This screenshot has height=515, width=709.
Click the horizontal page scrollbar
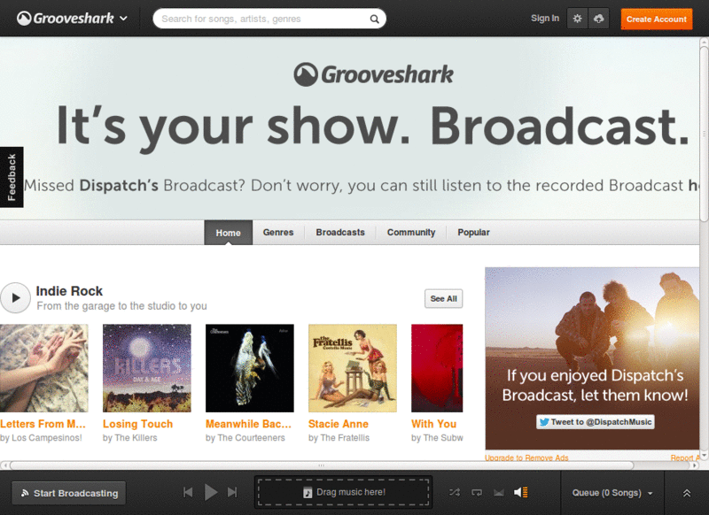pos(322,465)
